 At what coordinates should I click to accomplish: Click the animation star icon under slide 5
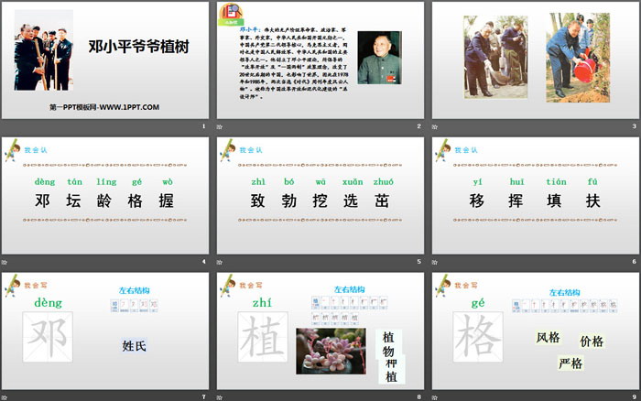pyautogui.click(x=220, y=262)
